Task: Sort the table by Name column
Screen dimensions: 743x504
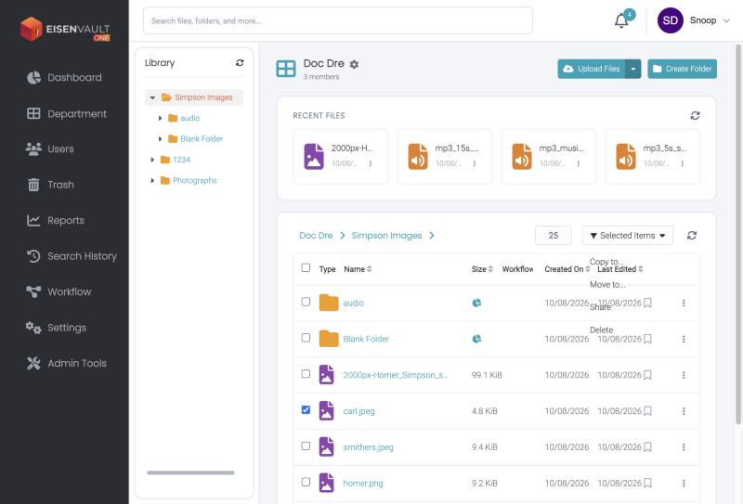Action: (x=358, y=269)
